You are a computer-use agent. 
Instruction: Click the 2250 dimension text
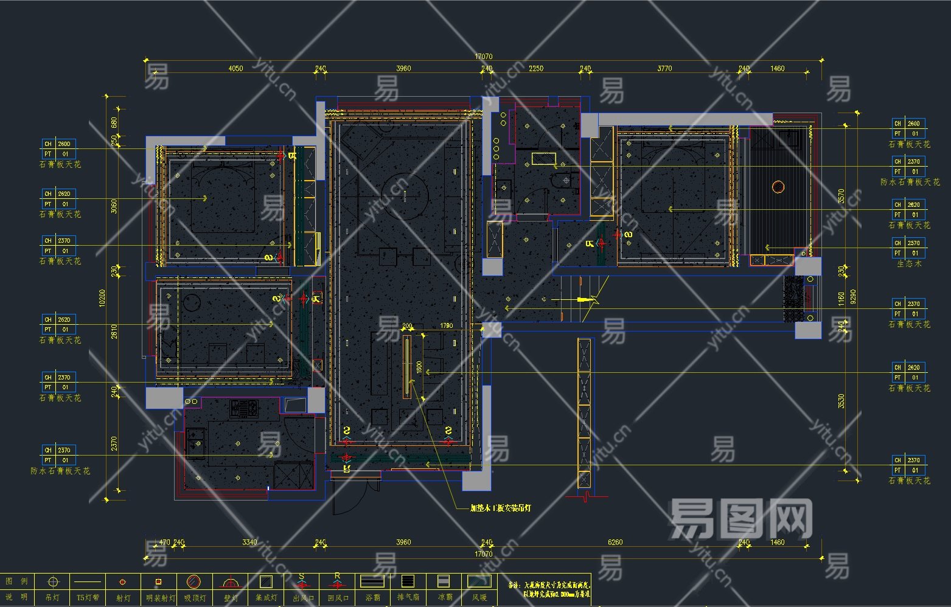click(x=536, y=68)
